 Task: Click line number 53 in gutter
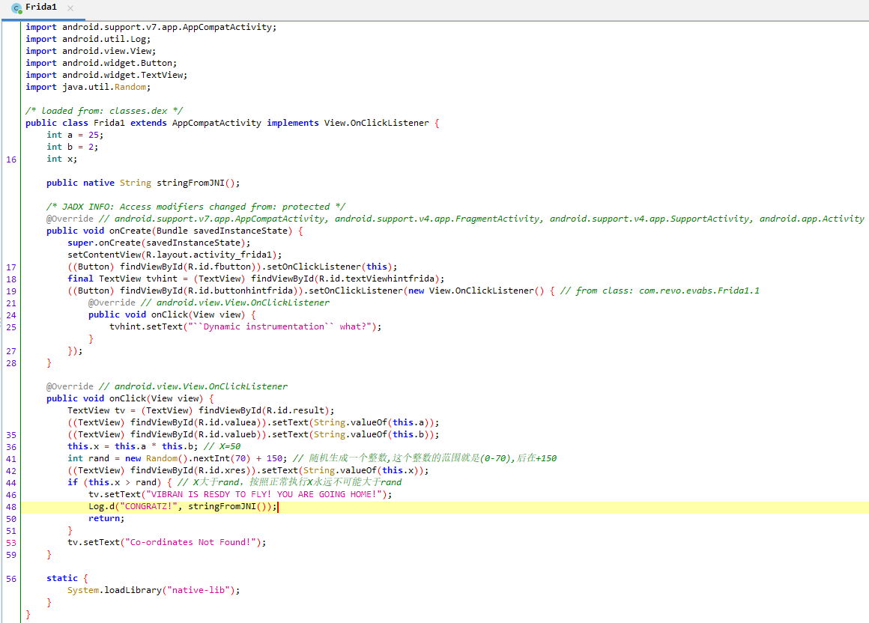(11, 544)
